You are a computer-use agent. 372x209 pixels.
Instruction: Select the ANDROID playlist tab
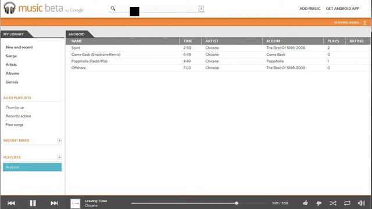pyautogui.click(x=76, y=34)
